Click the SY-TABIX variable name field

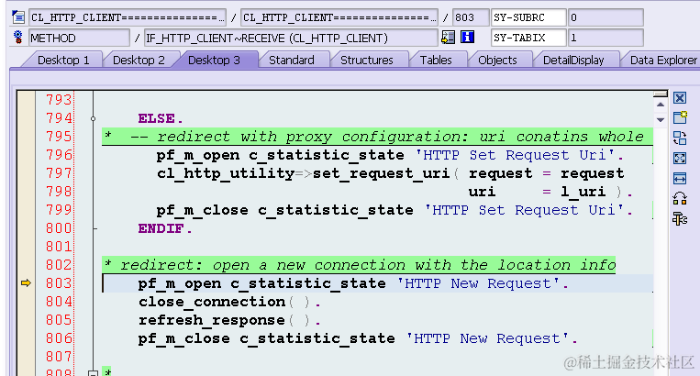click(528, 38)
